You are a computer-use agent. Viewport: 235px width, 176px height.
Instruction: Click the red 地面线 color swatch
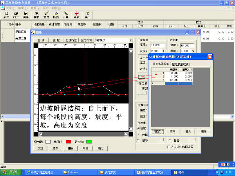point(69,142)
